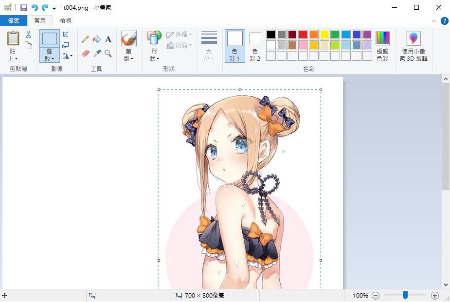Screen dimensions: 450x302
Task: Switch to the 檢視 ribbon tab
Action: (x=66, y=20)
